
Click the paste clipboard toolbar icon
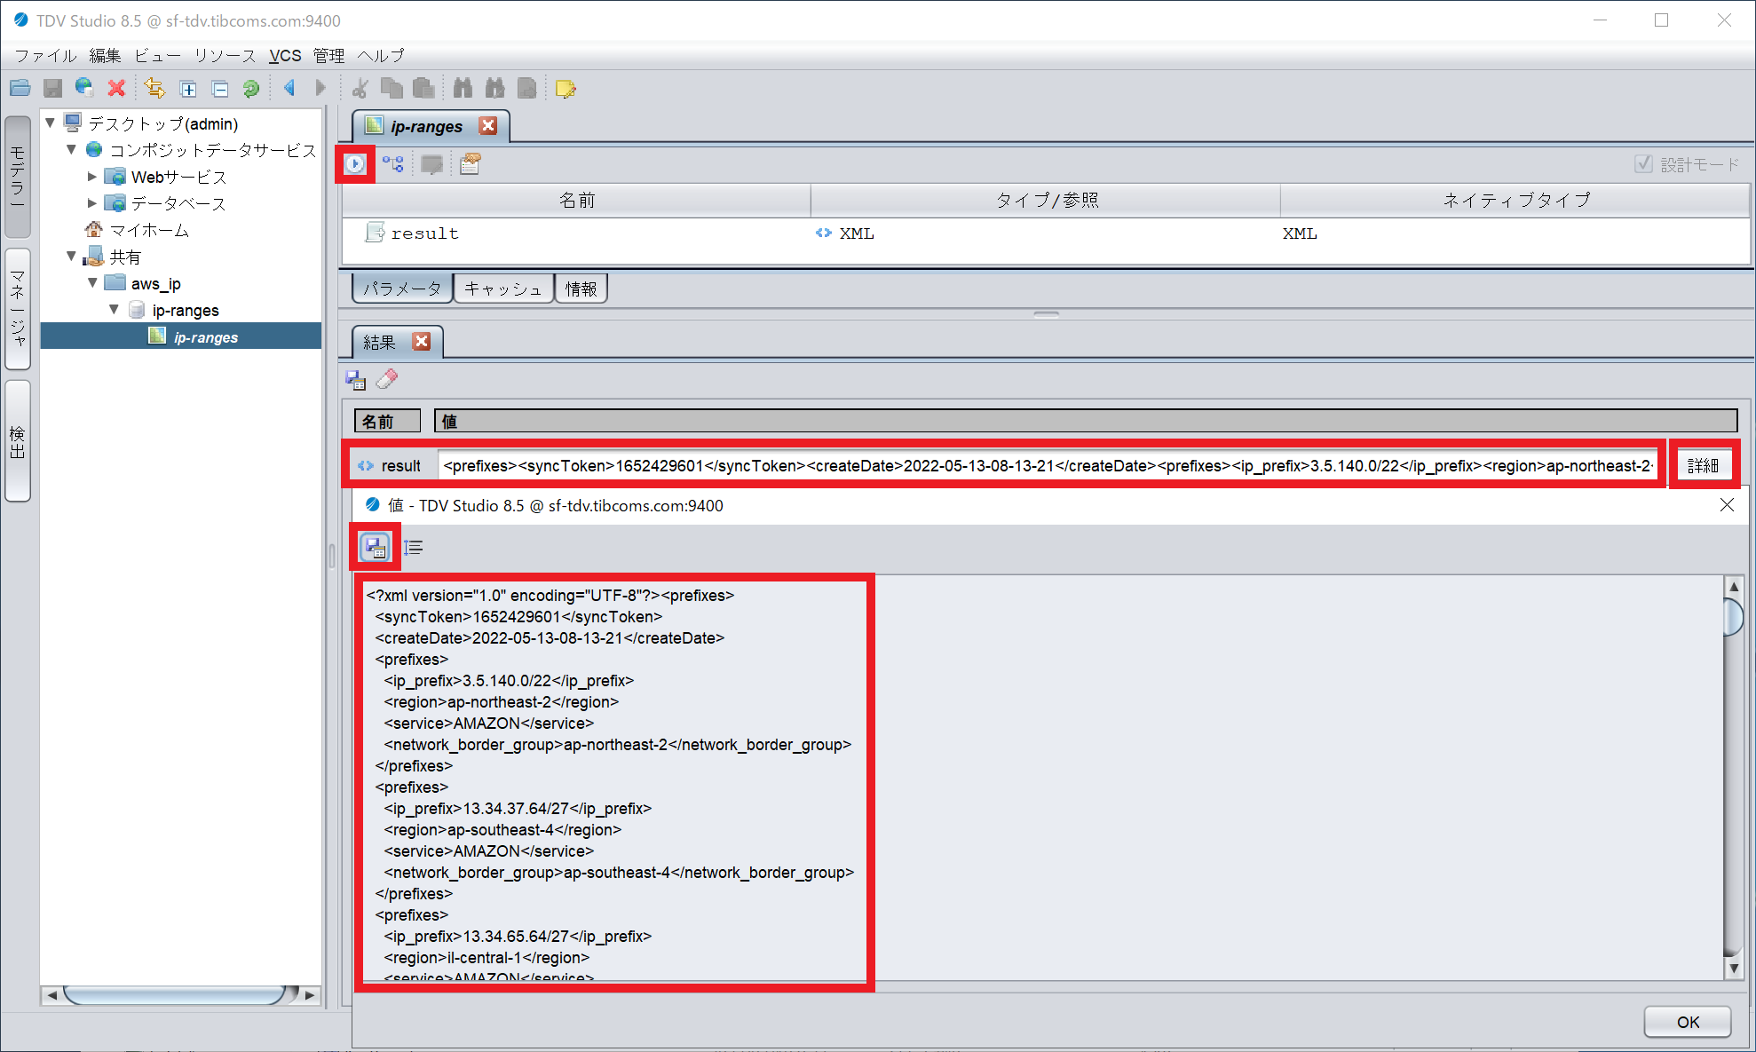(x=424, y=88)
